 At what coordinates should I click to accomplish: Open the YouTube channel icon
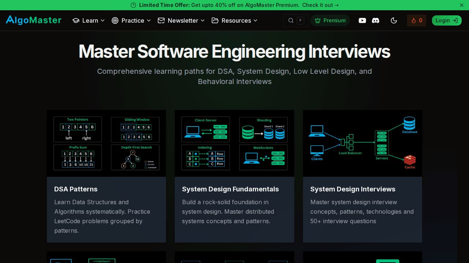click(362, 20)
